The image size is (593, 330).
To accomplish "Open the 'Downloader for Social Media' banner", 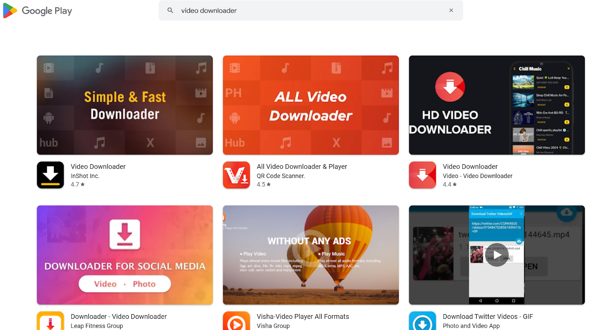I will click(125, 255).
